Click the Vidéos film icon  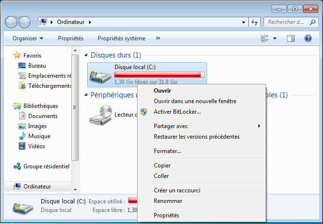pyautogui.click(x=22, y=146)
